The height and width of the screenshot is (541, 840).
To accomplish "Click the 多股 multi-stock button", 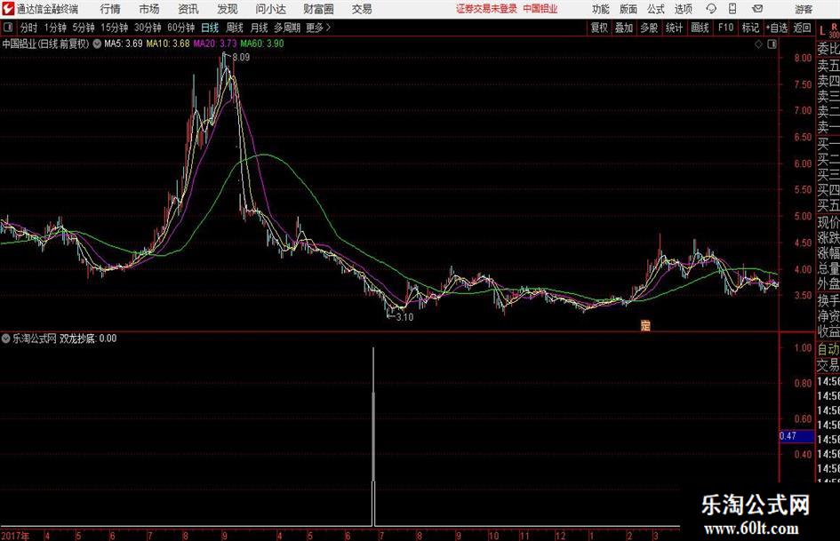I will click(649, 28).
